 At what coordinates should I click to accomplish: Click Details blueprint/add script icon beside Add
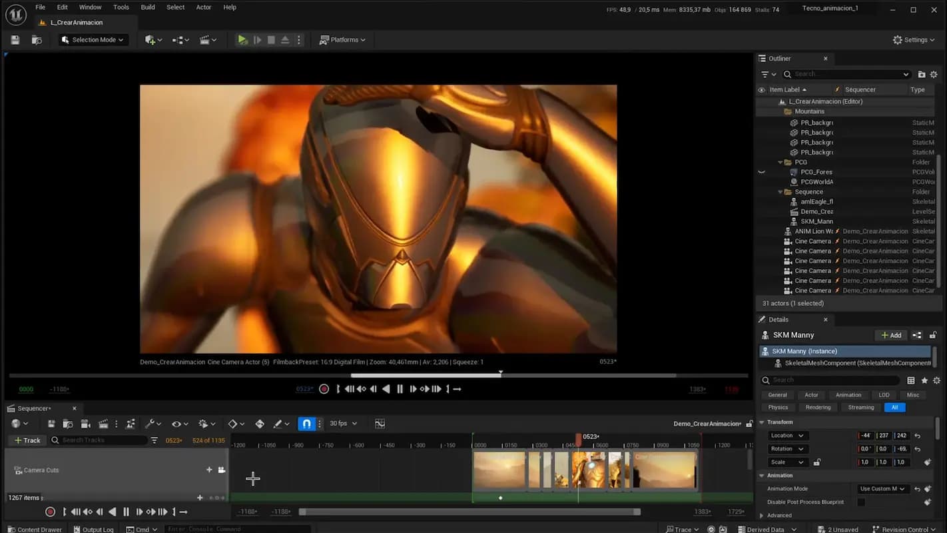click(x=917, y=335)
